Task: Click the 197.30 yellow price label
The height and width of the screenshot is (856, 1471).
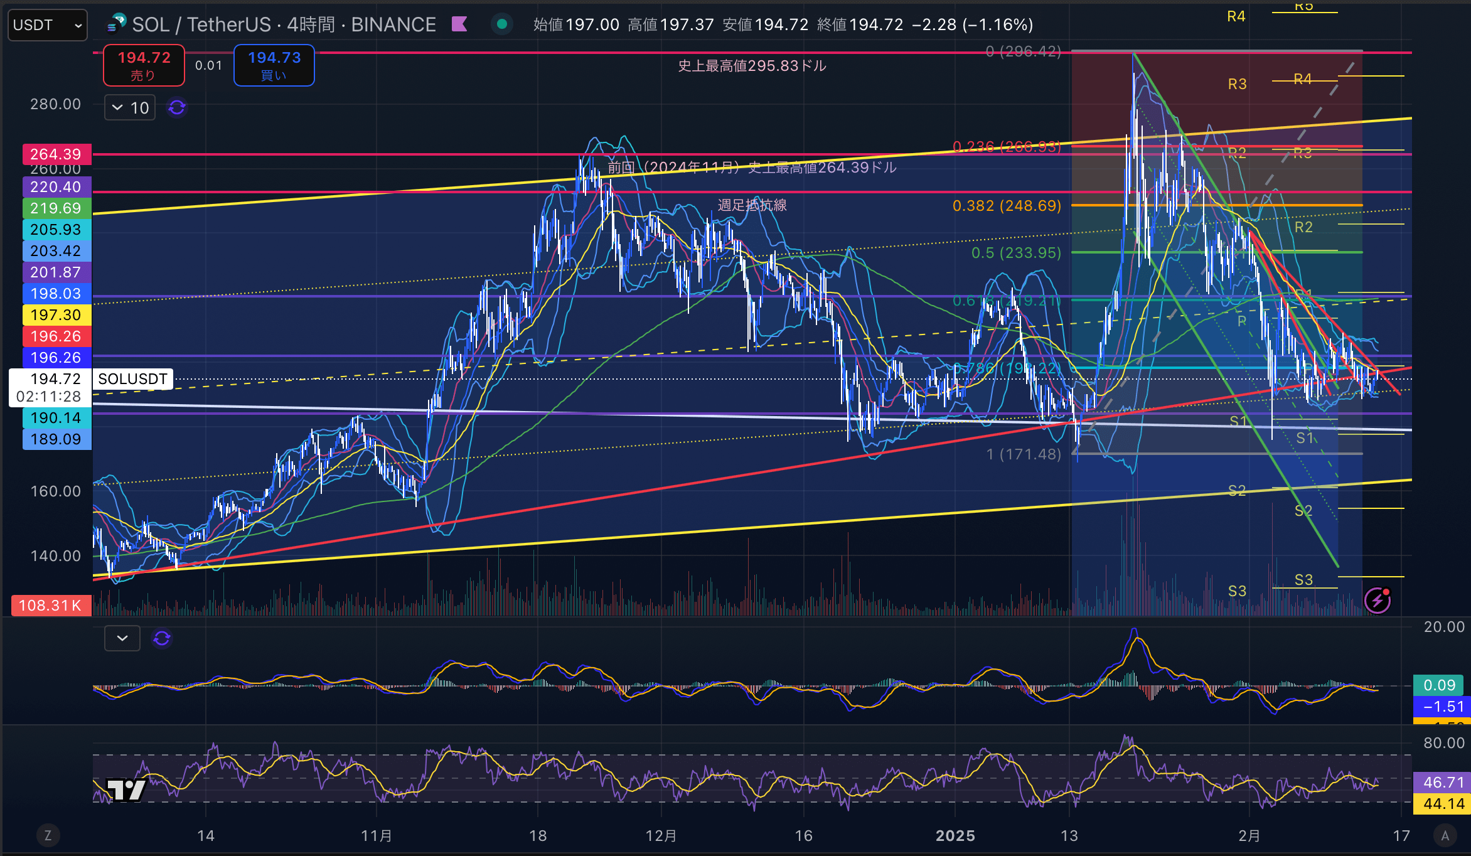Action: point(56,315)
